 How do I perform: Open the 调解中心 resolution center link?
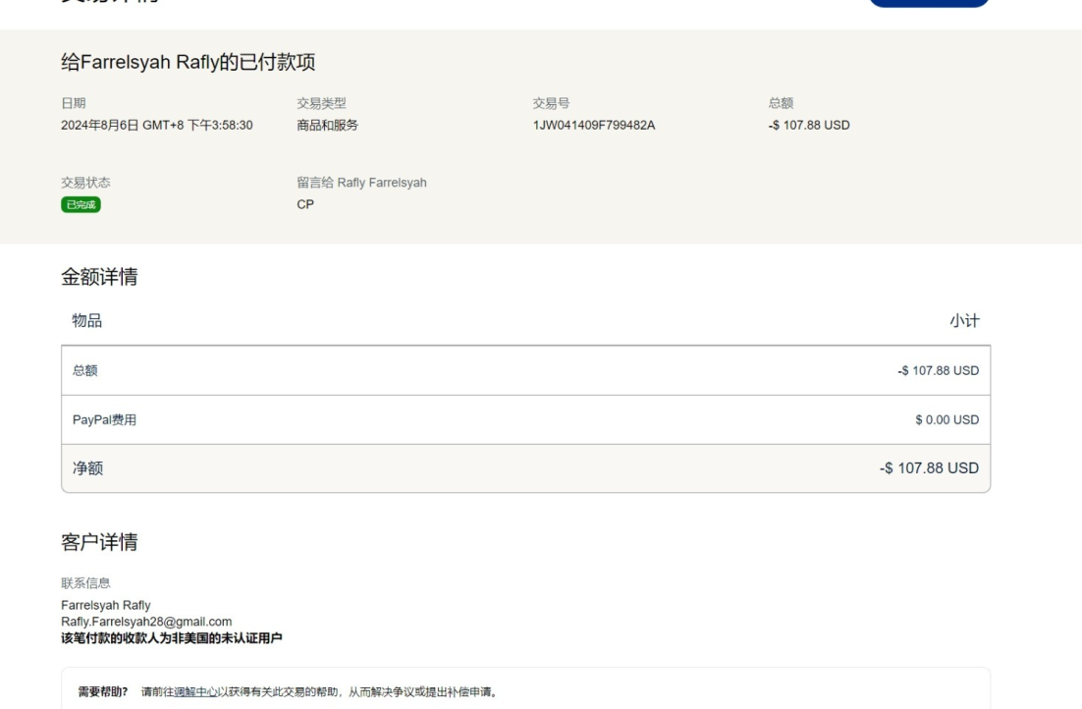(195, 692)
